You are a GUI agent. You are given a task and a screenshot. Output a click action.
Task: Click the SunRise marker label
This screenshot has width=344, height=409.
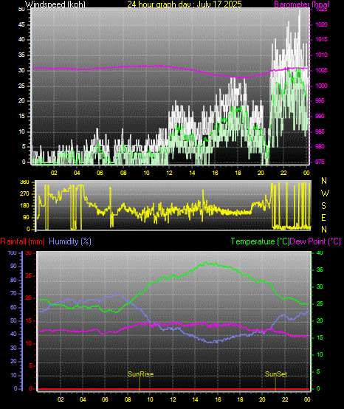coord(140,374)
